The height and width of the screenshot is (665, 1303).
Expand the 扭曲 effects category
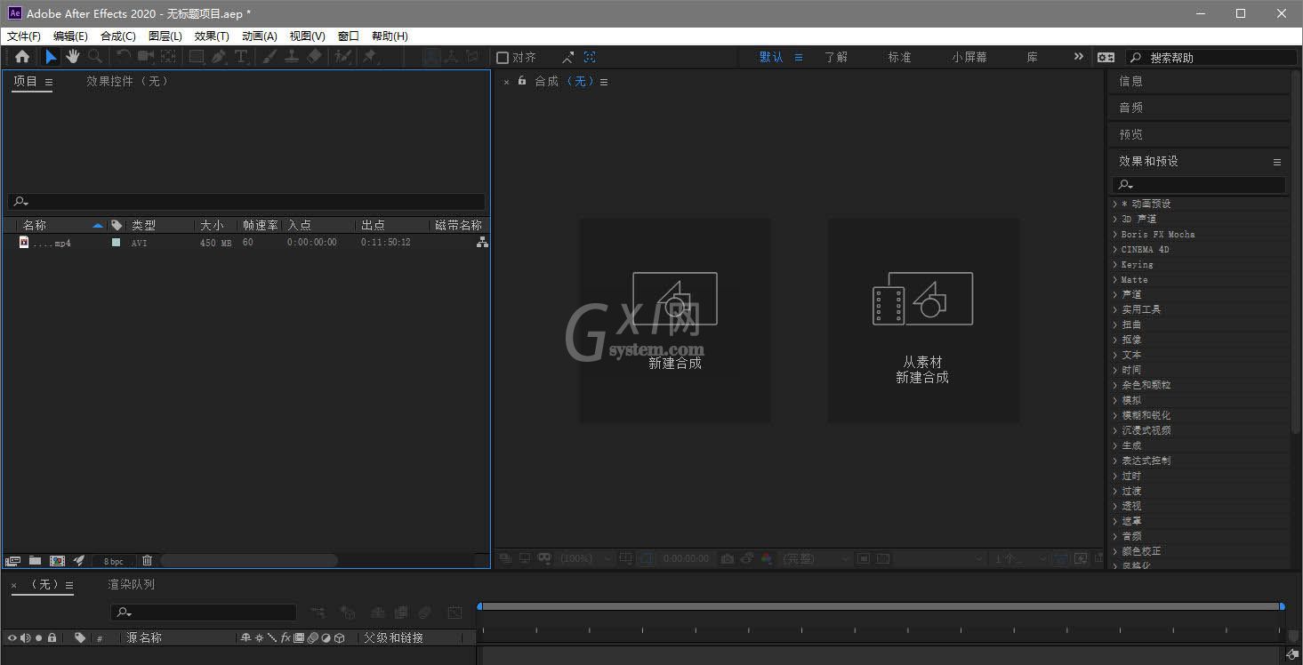pos(1115,324)
